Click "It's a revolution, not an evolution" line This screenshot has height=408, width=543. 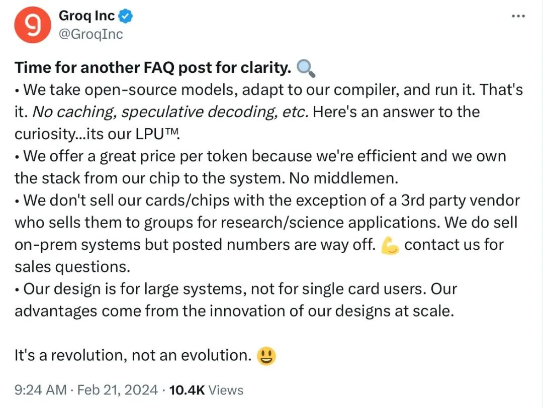pyautogui.click(x=133, y=355)
